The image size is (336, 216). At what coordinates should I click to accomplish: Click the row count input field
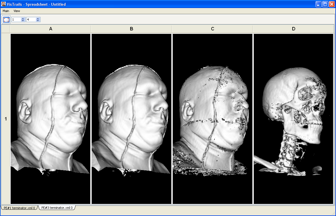(16, 20)
